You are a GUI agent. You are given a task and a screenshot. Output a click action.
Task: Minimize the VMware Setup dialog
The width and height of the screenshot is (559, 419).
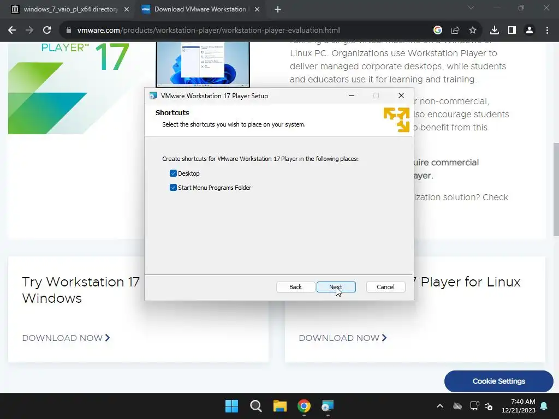(x=352, y=96)
